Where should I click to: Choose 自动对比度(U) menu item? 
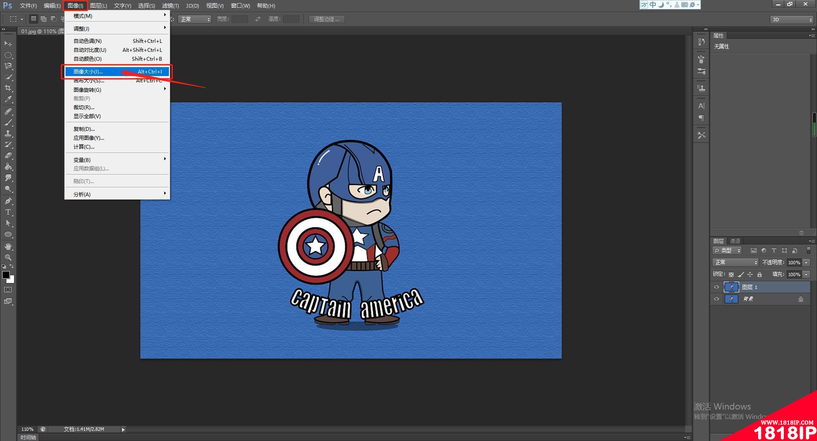click(117, 50)
